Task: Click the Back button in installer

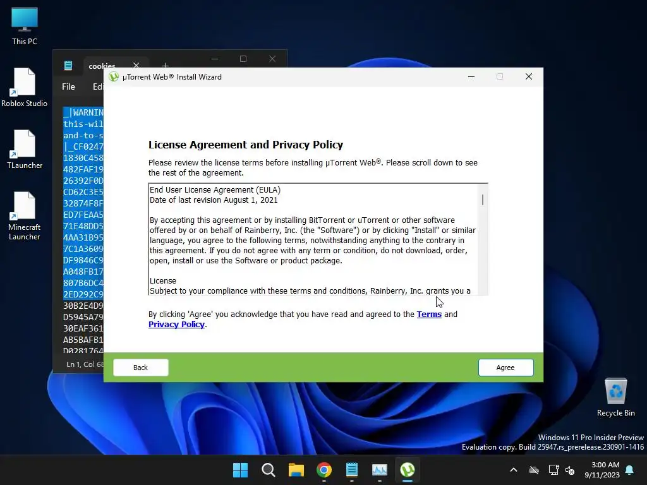Action: pyautogui.click(x=141, y=368)
